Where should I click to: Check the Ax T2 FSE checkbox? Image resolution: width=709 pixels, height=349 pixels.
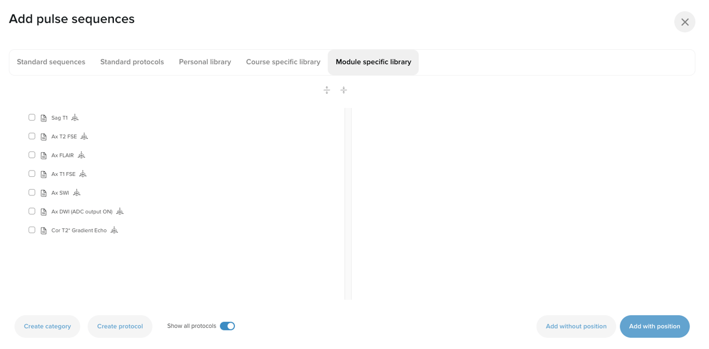pos(32,136)
